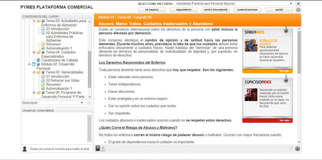
Task: Click the greyed previous page arrow
Action: pyautogui.click(x=291, y=149)
